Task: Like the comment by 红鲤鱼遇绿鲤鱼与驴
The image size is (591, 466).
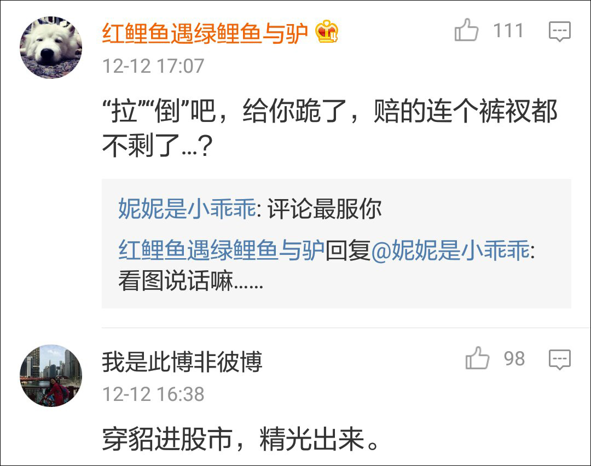Action: point(466,31)
